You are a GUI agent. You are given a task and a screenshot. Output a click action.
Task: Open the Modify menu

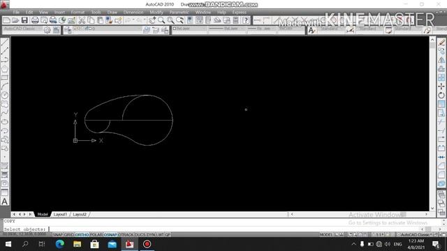pos(156,13)
